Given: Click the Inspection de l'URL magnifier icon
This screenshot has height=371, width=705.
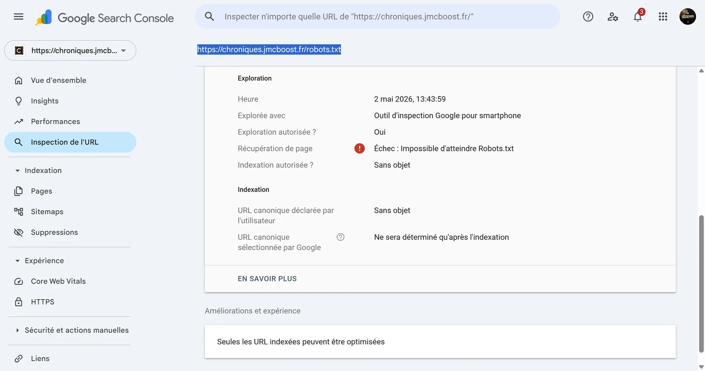Looking at the screenshot, I should (19, 142).
